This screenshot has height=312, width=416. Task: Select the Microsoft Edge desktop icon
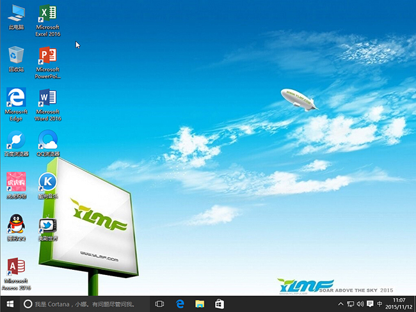[16, 98]
